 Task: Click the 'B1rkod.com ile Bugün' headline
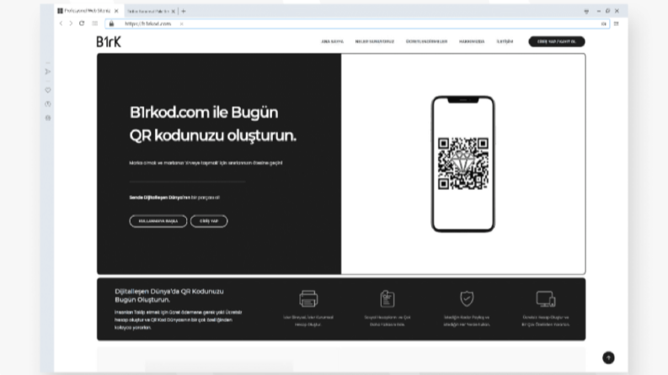click(204, 113)
